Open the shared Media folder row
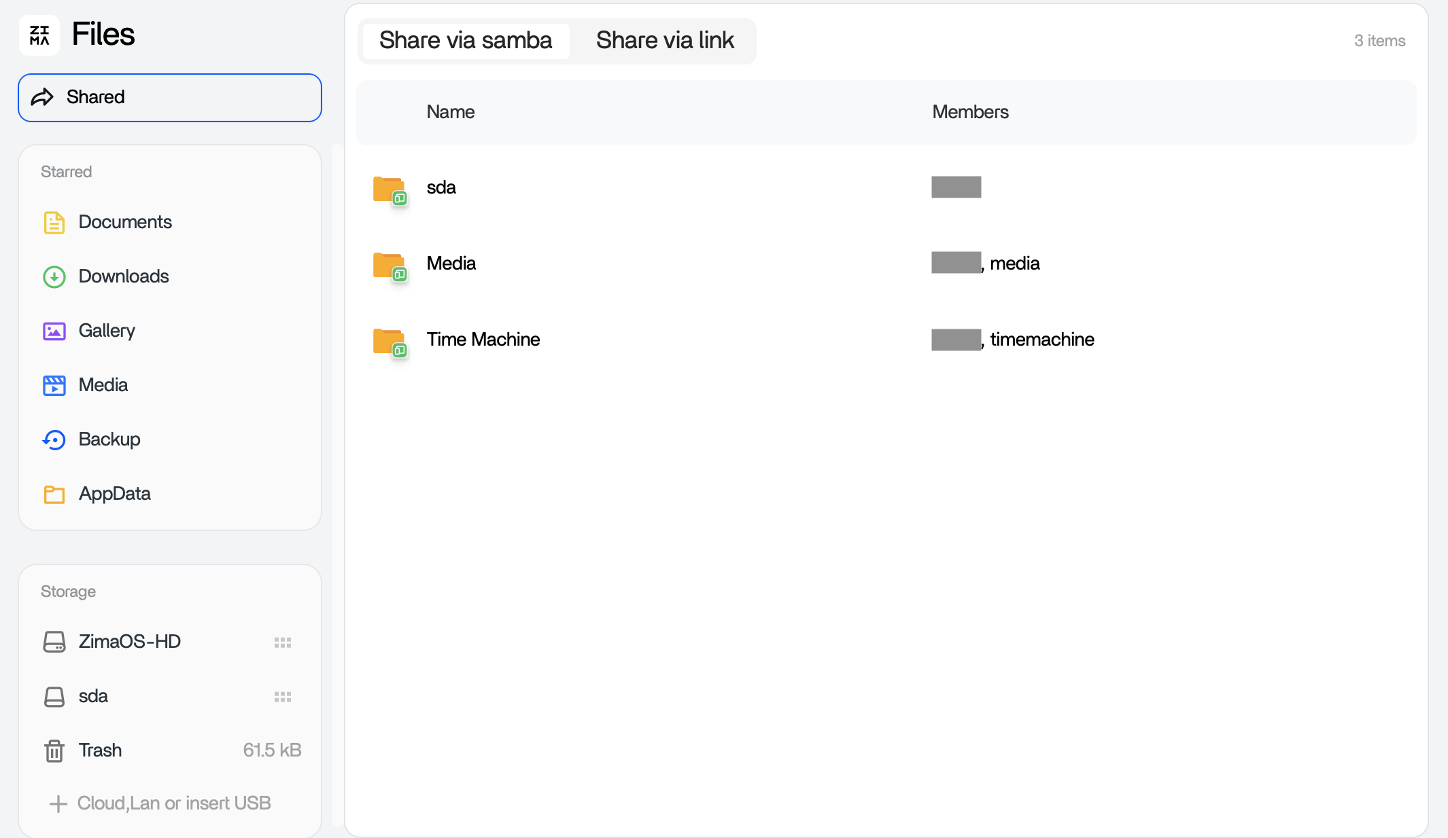 pyautogui.click(x=451, y=263)
